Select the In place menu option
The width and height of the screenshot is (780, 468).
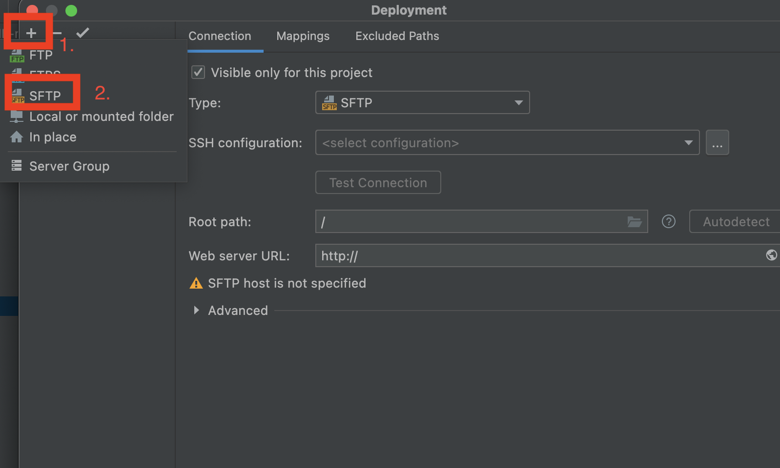pos(53,137)
